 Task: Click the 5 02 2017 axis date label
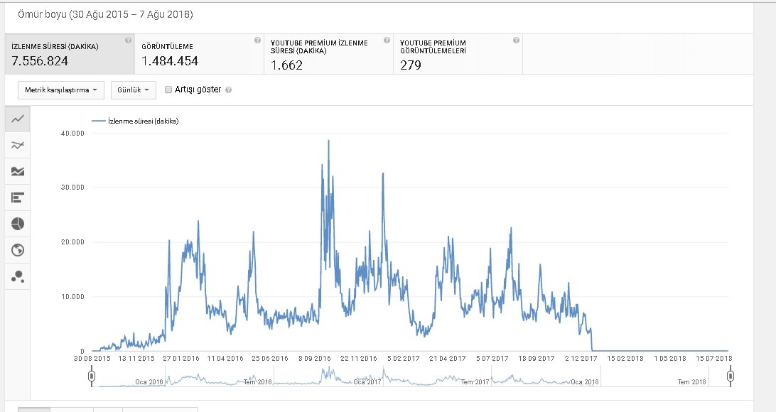(404, 359)
